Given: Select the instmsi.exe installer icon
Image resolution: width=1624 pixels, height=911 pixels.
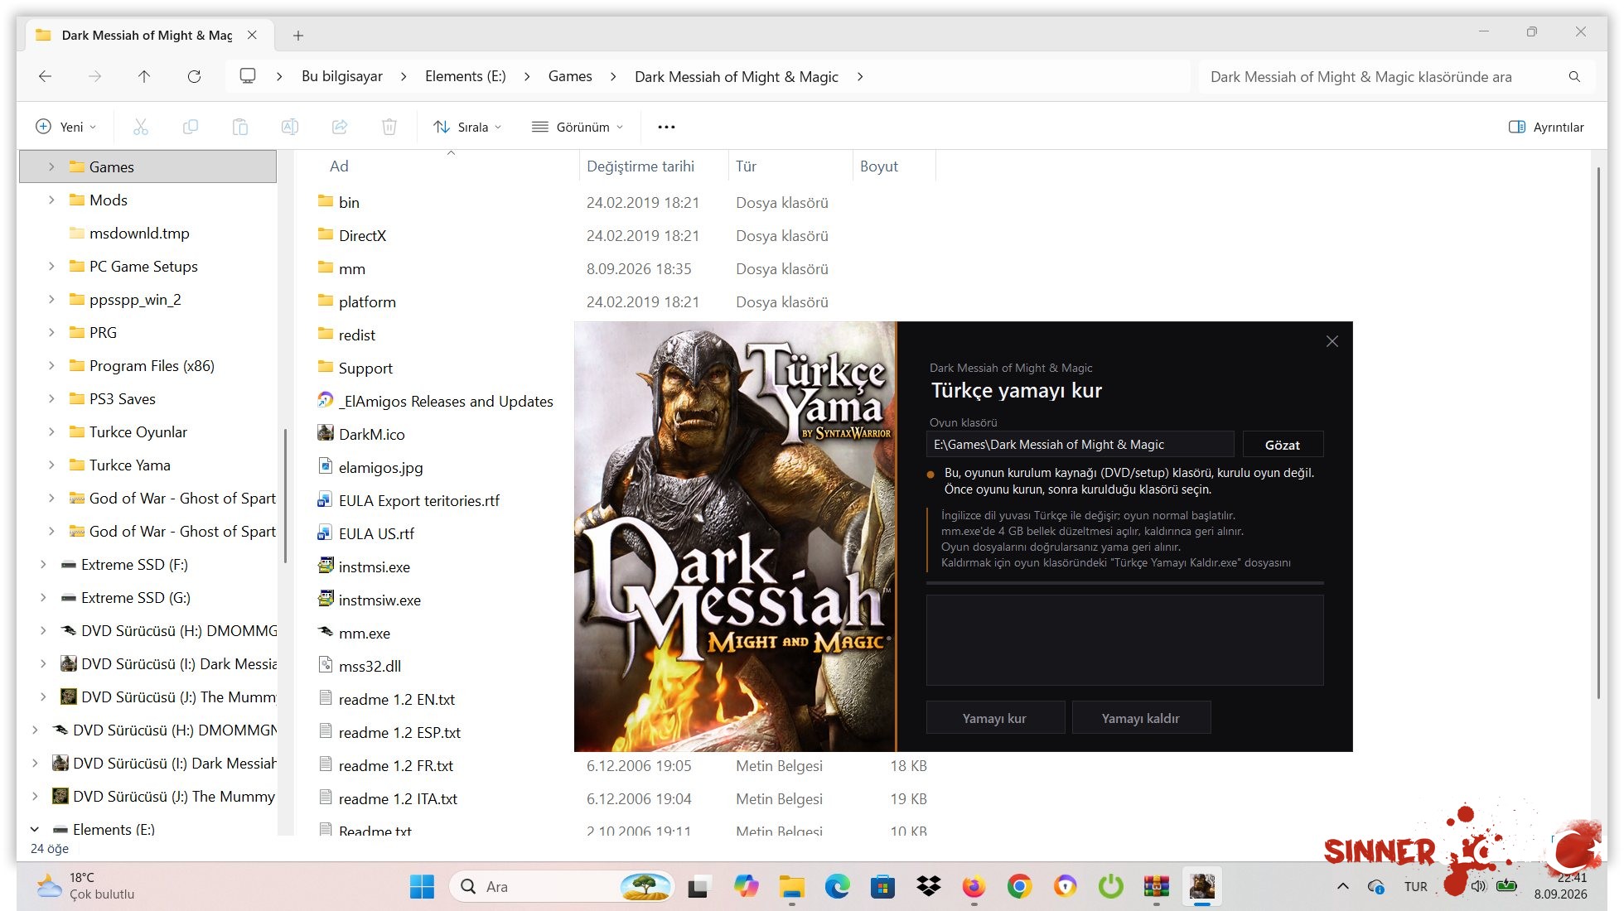Looking at the screenshot, I should click(326, 566).
